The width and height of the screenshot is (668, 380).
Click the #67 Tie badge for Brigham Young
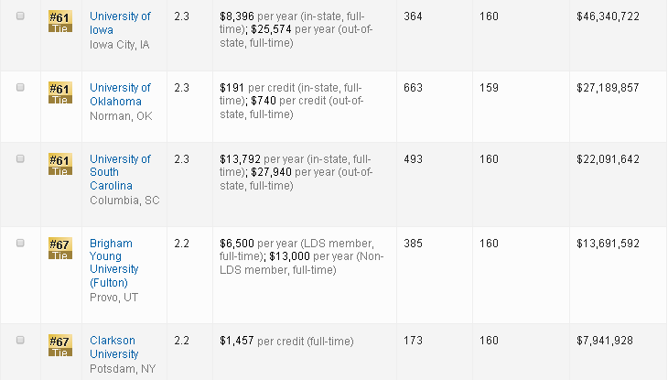(59, 248)
